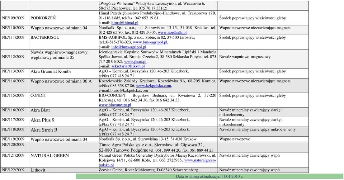Select cell NE/113/2009

[14, 74]
